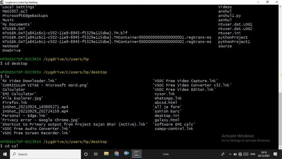Open the clock and date flyout
This screenshot has height=159, width=282.
264,154
